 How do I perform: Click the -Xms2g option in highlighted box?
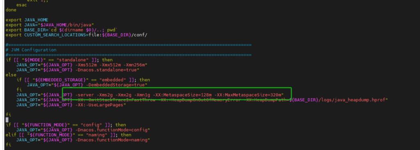point(105,95)
